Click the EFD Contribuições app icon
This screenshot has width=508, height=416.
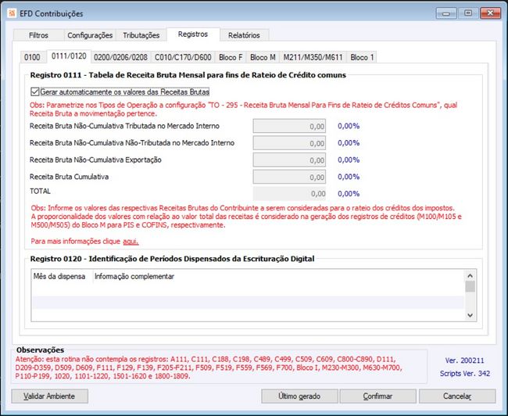point(12,13)
